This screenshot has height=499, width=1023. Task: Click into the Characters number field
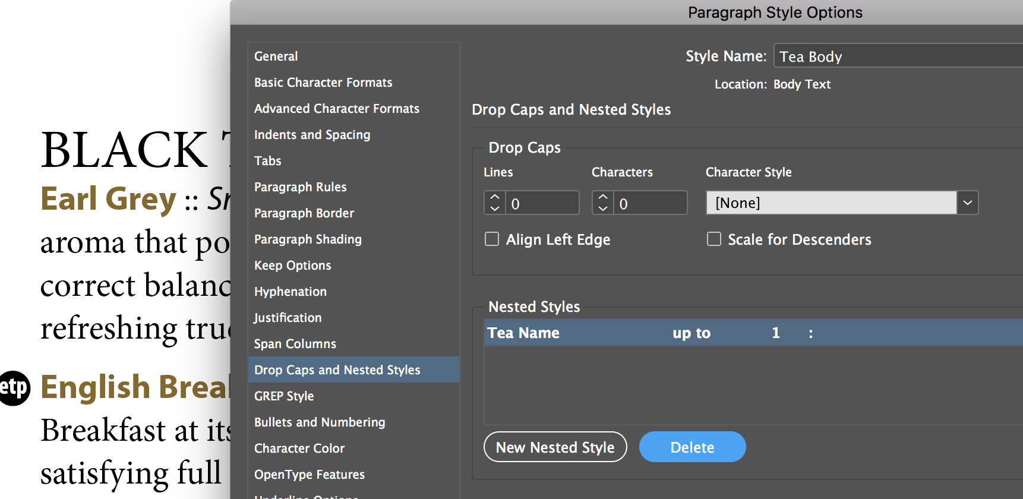pyautogui.click(x=650, y=203)
